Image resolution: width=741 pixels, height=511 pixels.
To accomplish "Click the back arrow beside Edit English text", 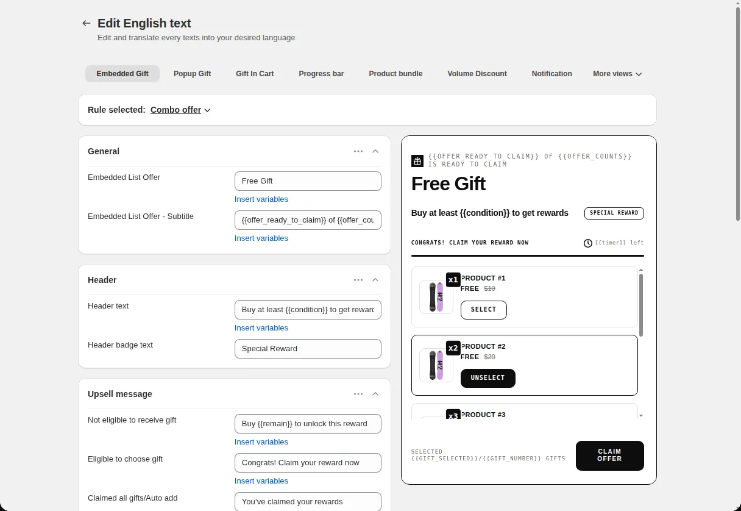I will [87, 23].
